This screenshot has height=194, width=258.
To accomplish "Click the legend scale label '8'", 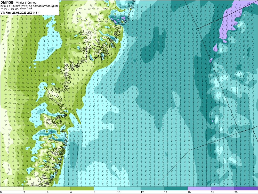I will tap(94, 192).
